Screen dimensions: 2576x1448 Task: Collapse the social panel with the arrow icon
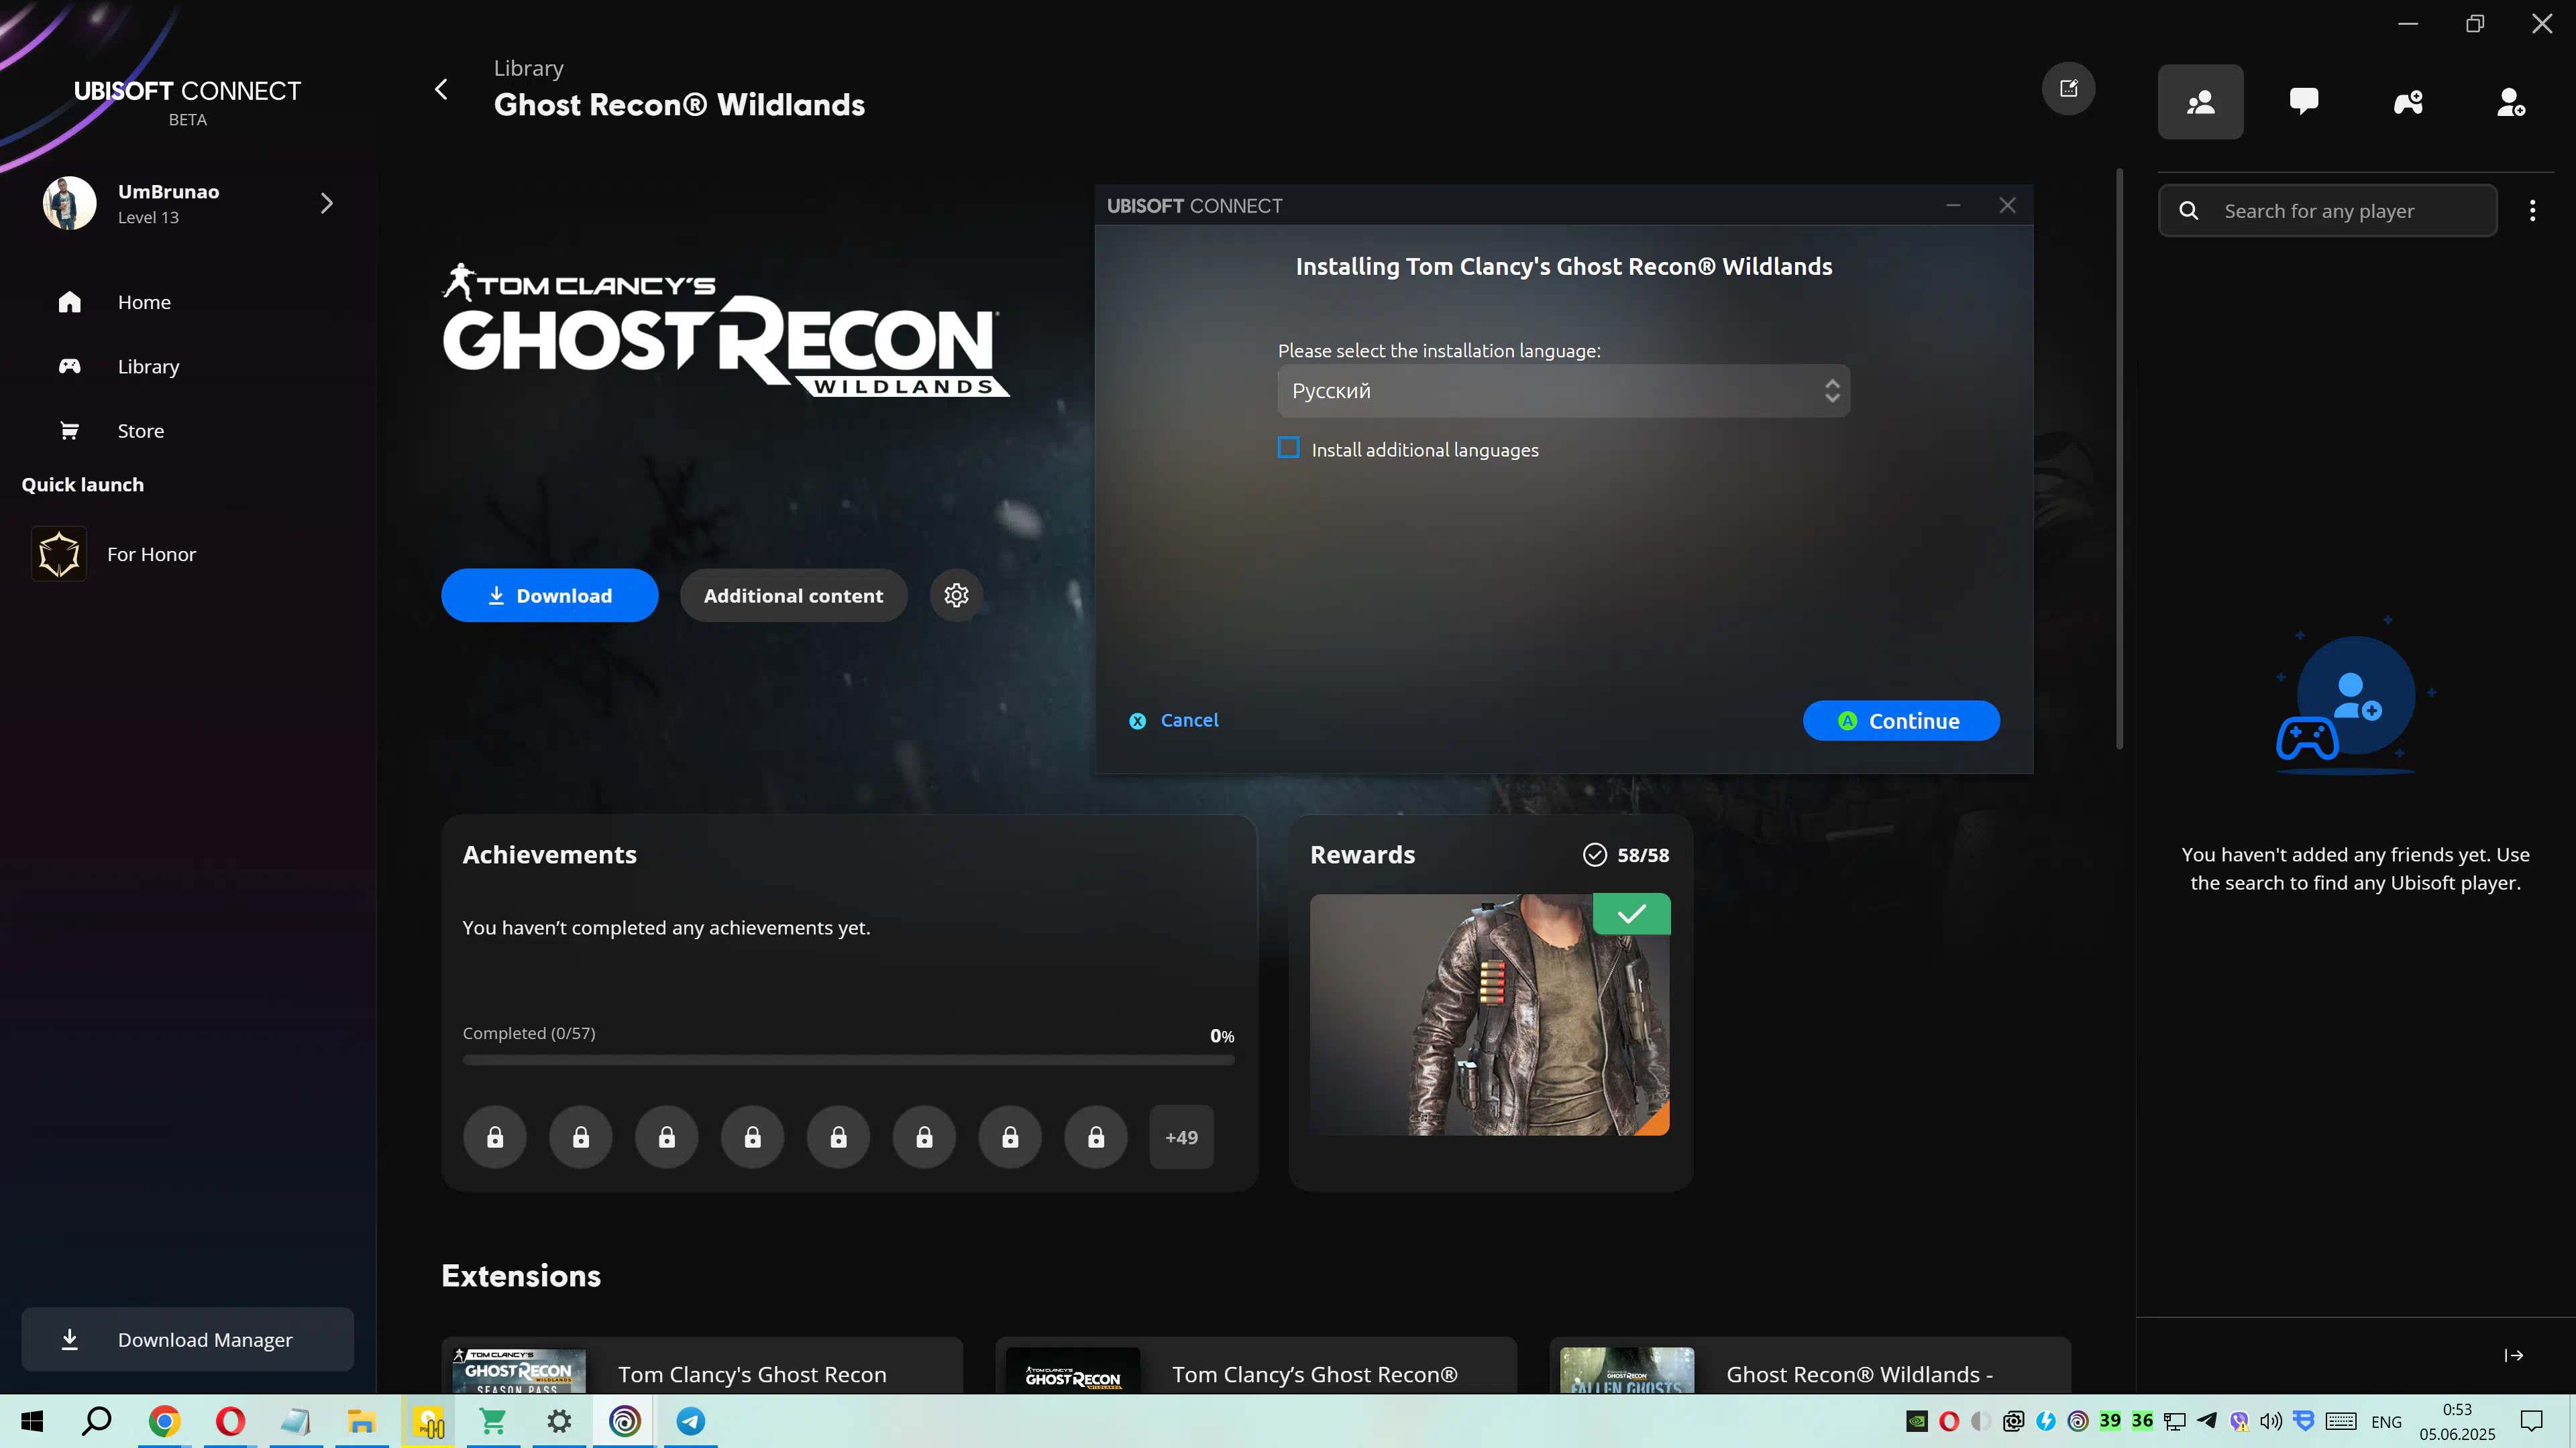click(x=2514, y=1355)
